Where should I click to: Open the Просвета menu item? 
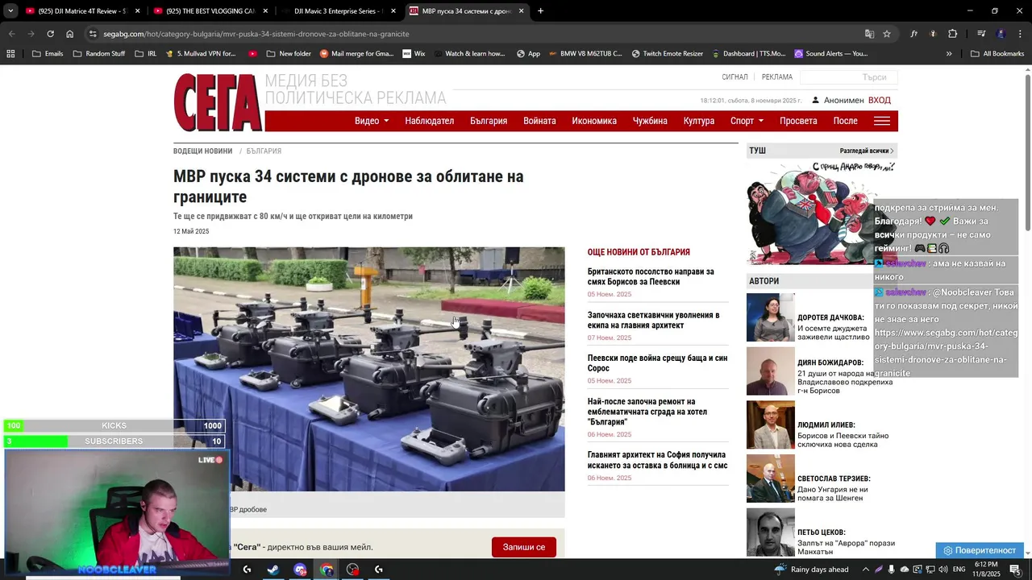[x=798, y=121]
